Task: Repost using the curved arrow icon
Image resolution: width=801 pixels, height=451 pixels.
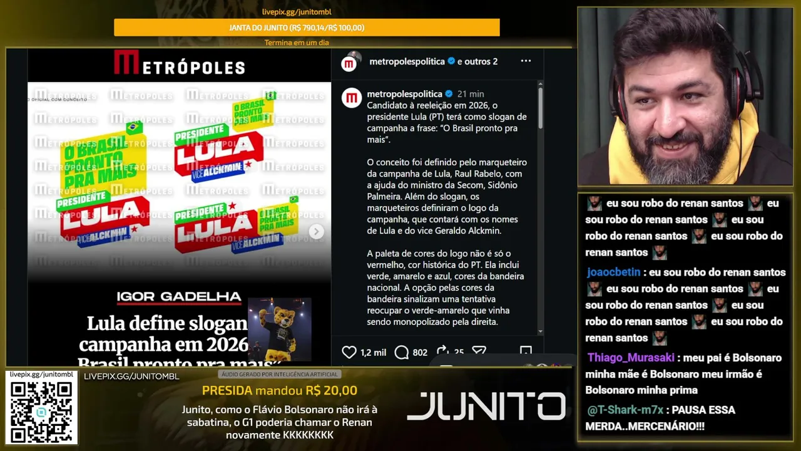Action: (442, 351)
